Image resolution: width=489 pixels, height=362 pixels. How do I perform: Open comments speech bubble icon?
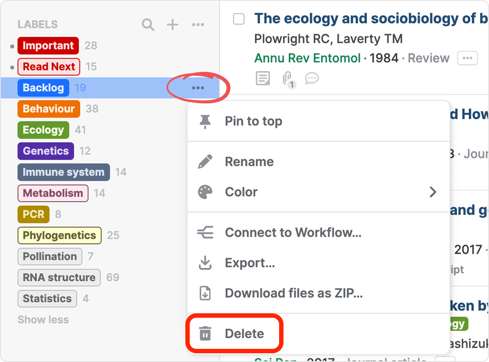pyautogui.click(x=312, y=79)
